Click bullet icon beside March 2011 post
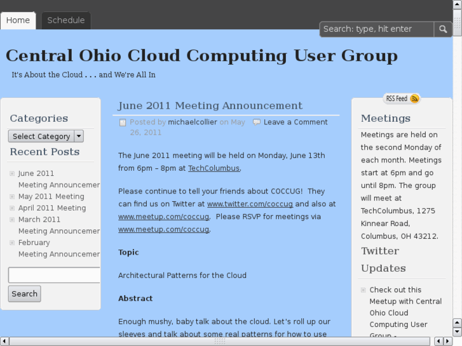This screenshot has height=346, width=462. [x=12, y=220]
